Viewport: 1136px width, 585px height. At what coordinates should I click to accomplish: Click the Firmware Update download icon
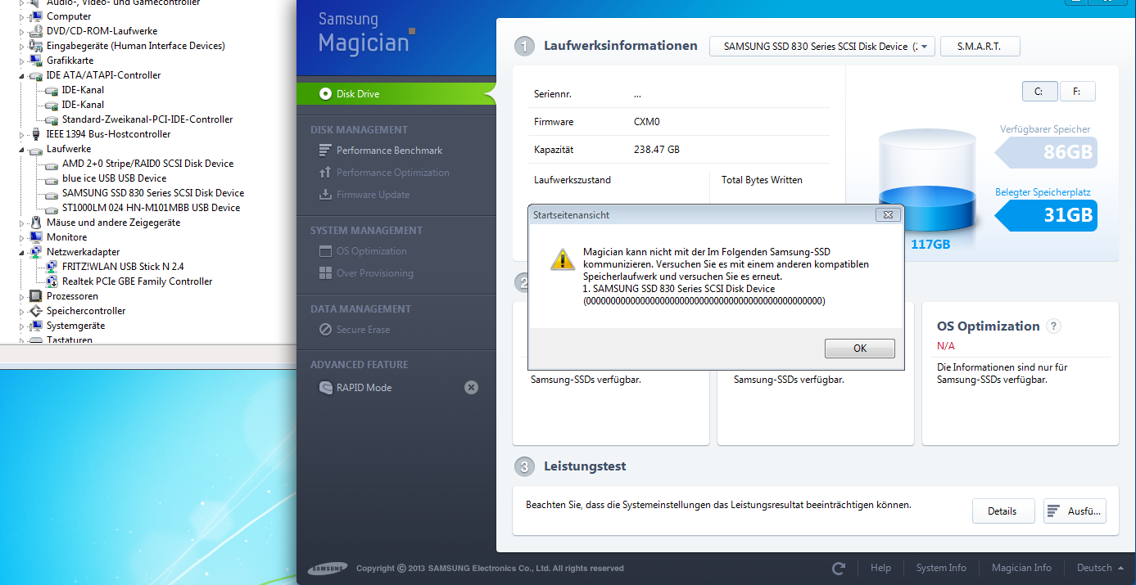324,195
